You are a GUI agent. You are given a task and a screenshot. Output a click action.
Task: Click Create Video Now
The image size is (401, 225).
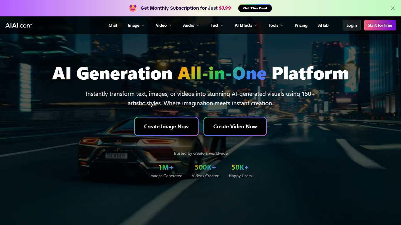coord(235,126)
